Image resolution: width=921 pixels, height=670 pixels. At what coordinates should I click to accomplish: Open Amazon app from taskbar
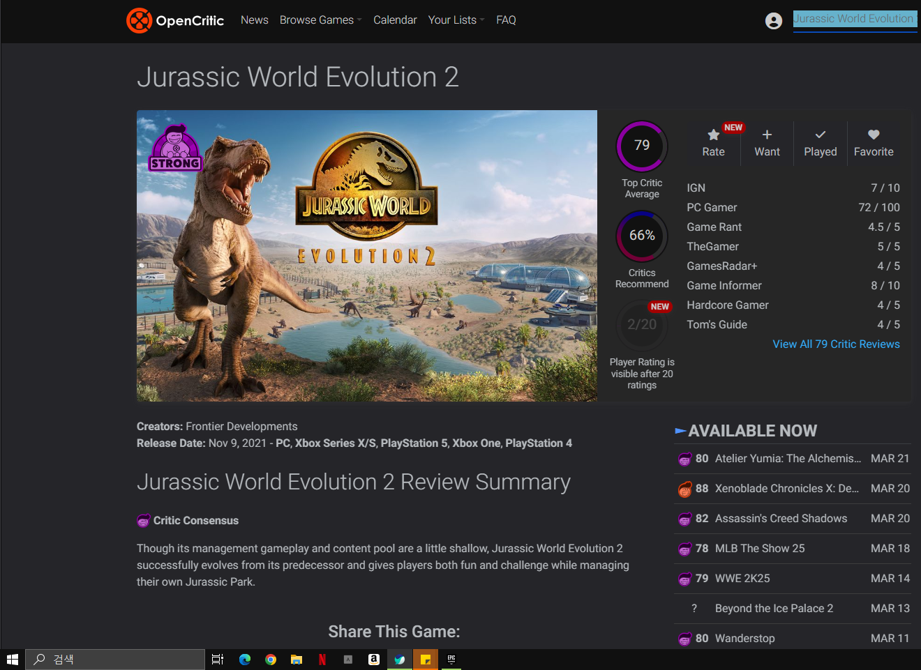coord(374,660)
